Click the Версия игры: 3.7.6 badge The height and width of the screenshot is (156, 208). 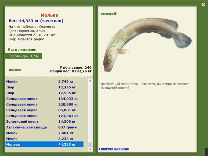pos(23,56)
